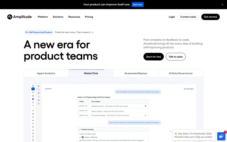Click the Self-Improving Product badge
The image size is (227, 142).
pyautogui.click(x=39, y=32)
